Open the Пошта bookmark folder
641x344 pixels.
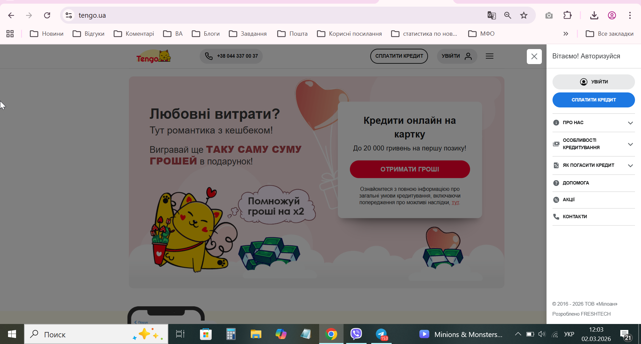coord(293,34)
